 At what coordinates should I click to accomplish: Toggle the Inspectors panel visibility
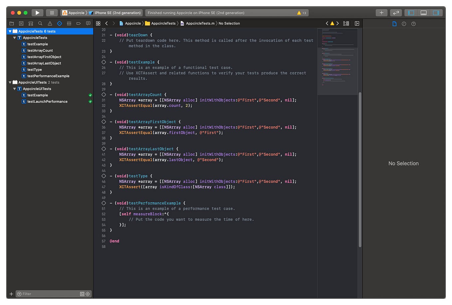coord(435,12)
